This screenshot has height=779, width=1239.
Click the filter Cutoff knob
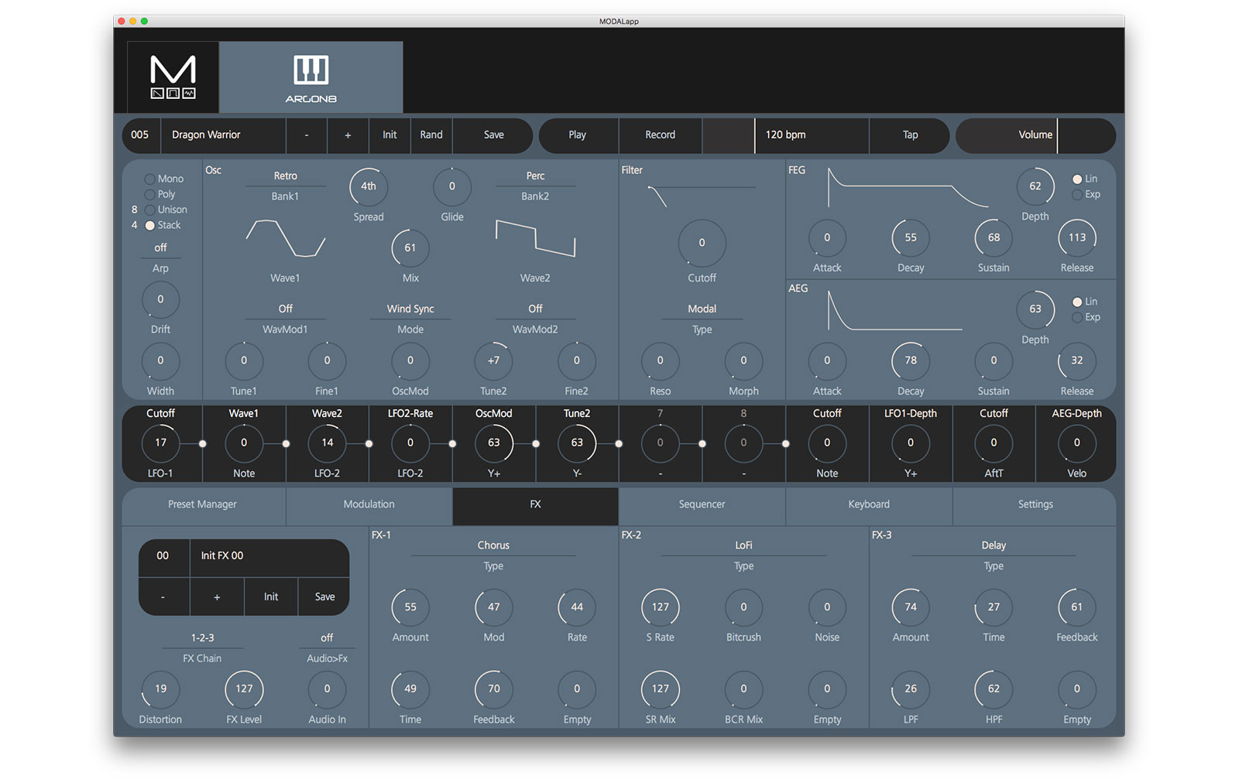point(702,243)
